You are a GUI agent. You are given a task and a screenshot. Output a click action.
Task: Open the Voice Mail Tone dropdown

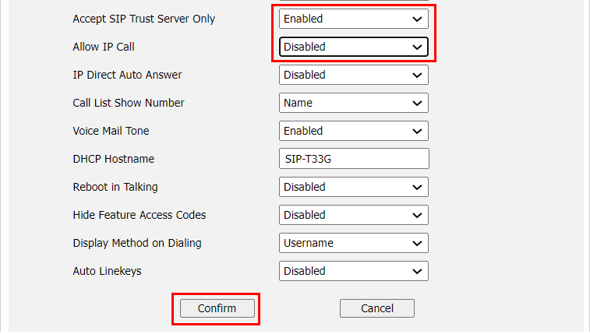click(x=353, y=131)
